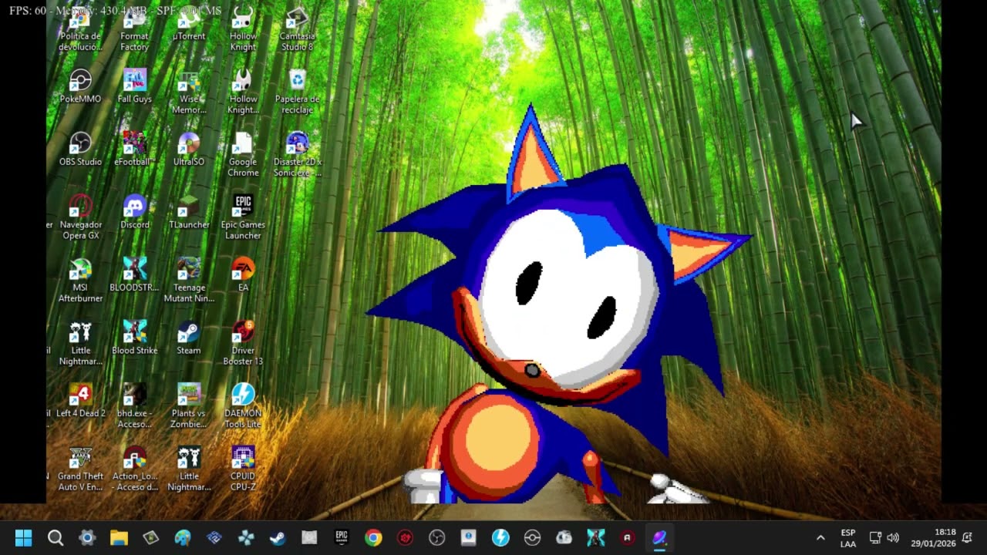Select the EA desktop icon
The width and height of the screenshot is (987, 555).
[x=243, y=275]
